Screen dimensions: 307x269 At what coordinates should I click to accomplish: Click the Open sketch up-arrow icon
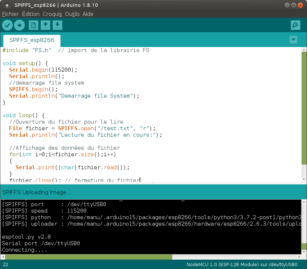tap(45, 25)
